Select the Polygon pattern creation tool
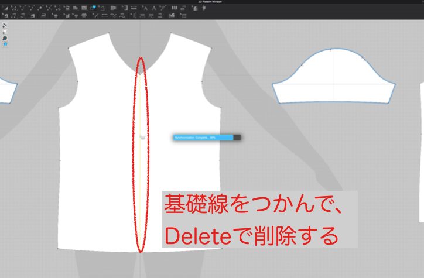The image size is (424, 278). point(76,8)
